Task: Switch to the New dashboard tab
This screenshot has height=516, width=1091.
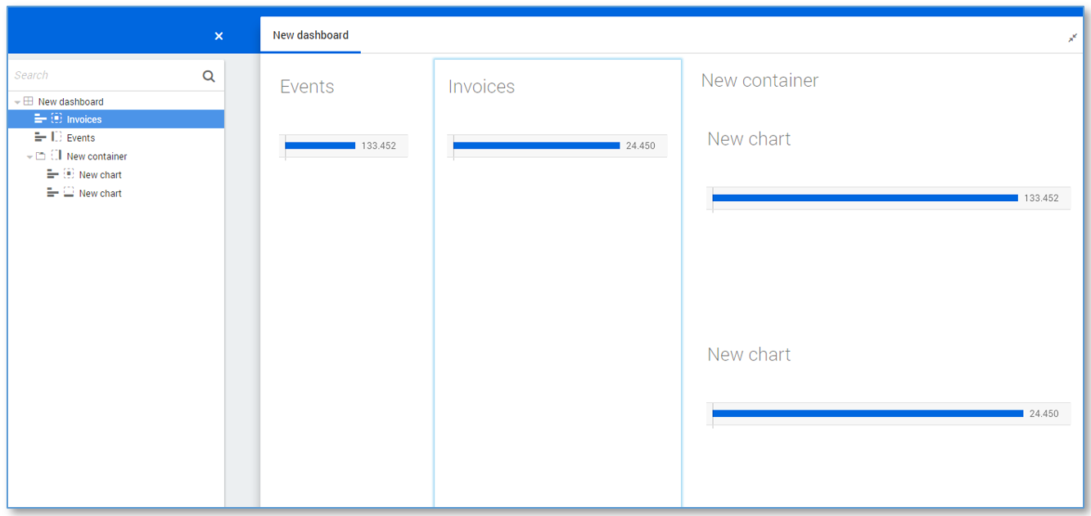Action: pyautogui.click(x=310, y=35)
